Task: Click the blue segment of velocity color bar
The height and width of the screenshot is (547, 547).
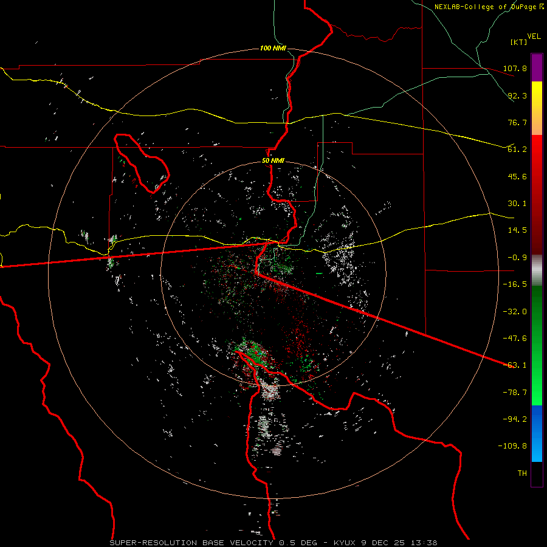Action: pyautogui.click(x=537, y=433)
